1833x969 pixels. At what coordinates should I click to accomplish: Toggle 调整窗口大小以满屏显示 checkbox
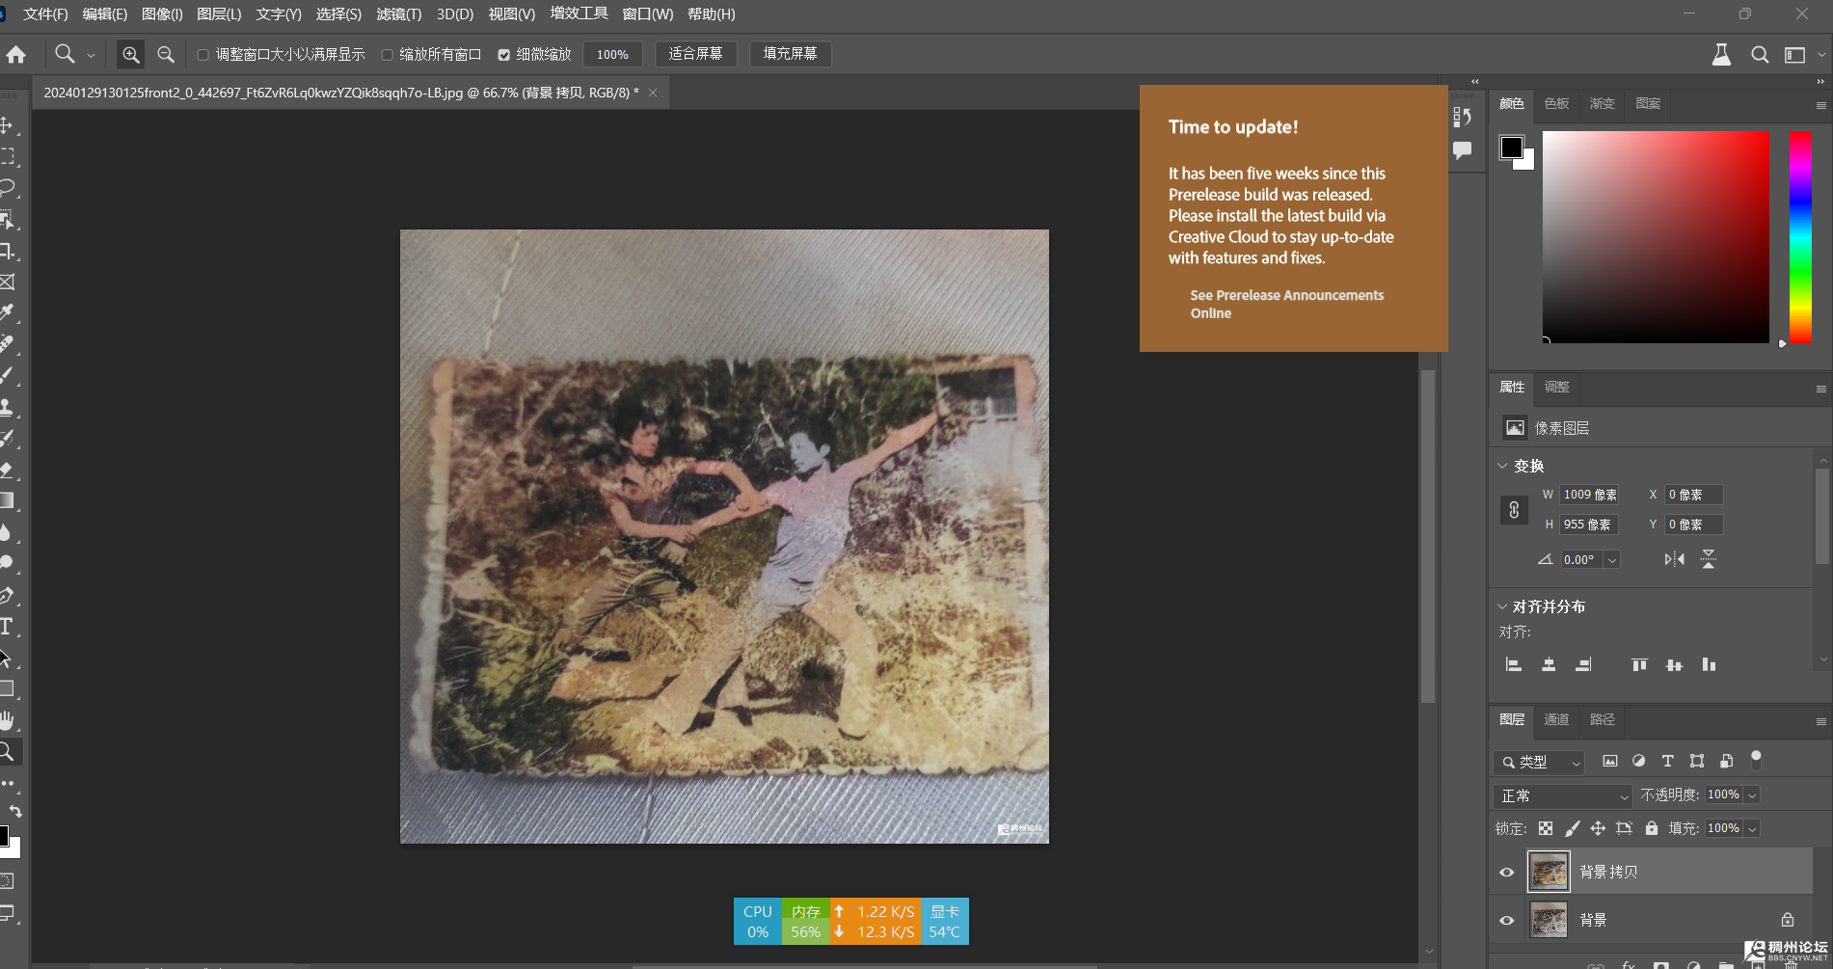[x=203, y=55]
